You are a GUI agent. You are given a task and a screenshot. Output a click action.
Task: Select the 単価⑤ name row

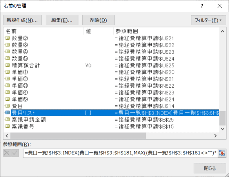pyautogui.click(x=111, y=99)
